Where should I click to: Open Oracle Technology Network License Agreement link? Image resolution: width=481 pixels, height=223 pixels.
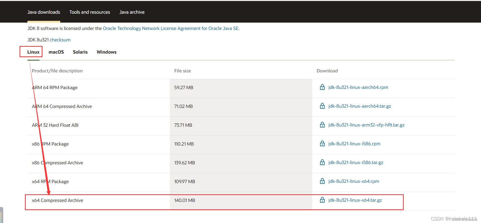(x=171, y=28)
